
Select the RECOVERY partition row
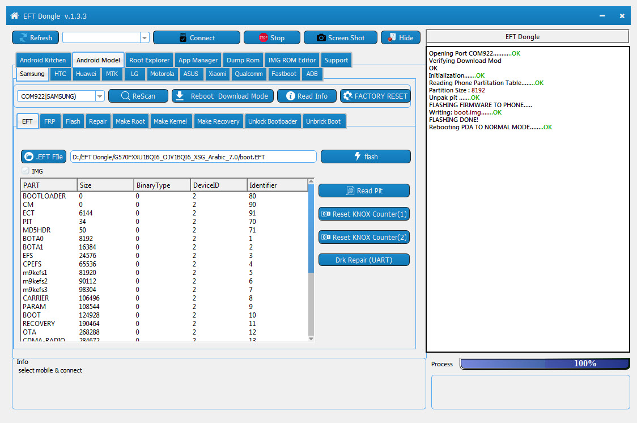pos(164,323)
